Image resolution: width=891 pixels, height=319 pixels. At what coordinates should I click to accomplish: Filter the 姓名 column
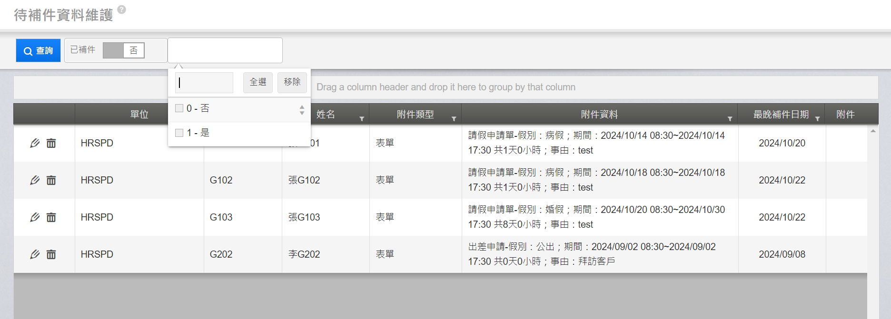point(362,118)
